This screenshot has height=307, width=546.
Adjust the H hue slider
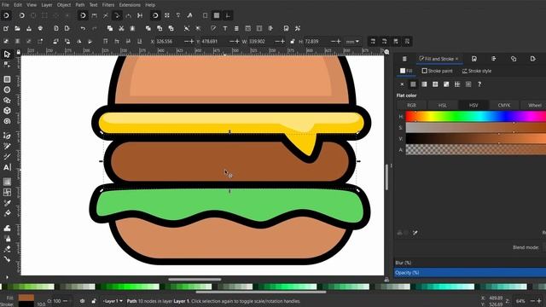coord(476,116)
